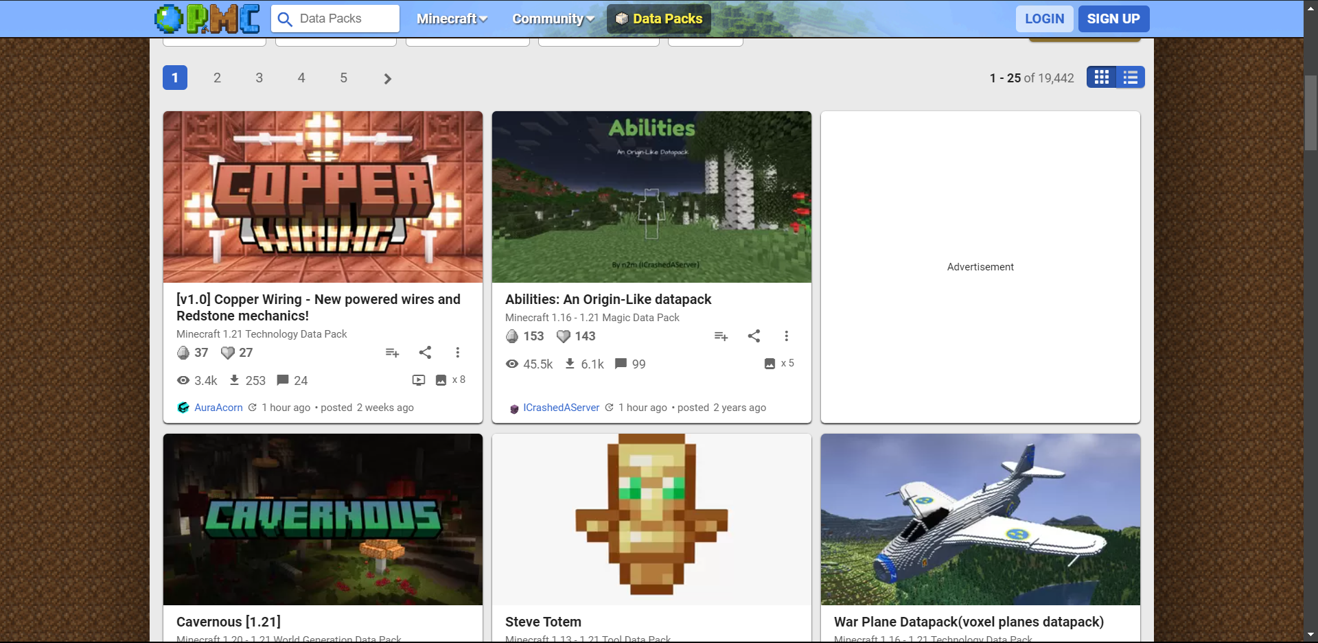Image resolution: width=1318 pixels, height=643 pixels.
Task: Click 'Minecraft 1.16 - 1.21 Magic Data Pack' text
Action: click(x=592, y=318)
